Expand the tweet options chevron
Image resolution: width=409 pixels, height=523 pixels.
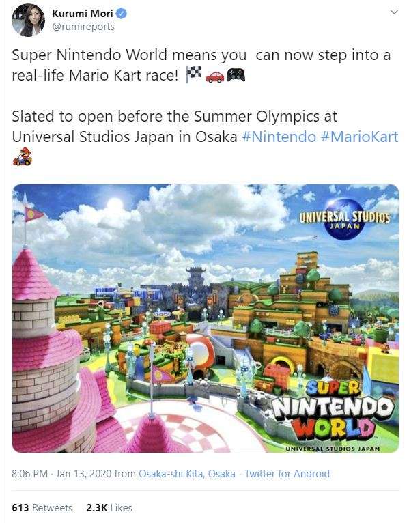tap(395, 12)
